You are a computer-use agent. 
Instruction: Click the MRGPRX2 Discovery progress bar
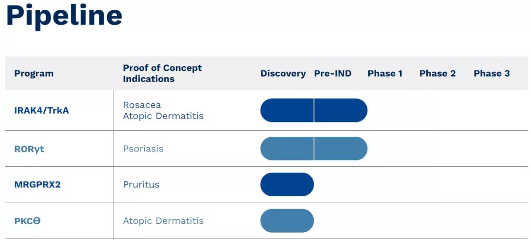tap(287, 184)
